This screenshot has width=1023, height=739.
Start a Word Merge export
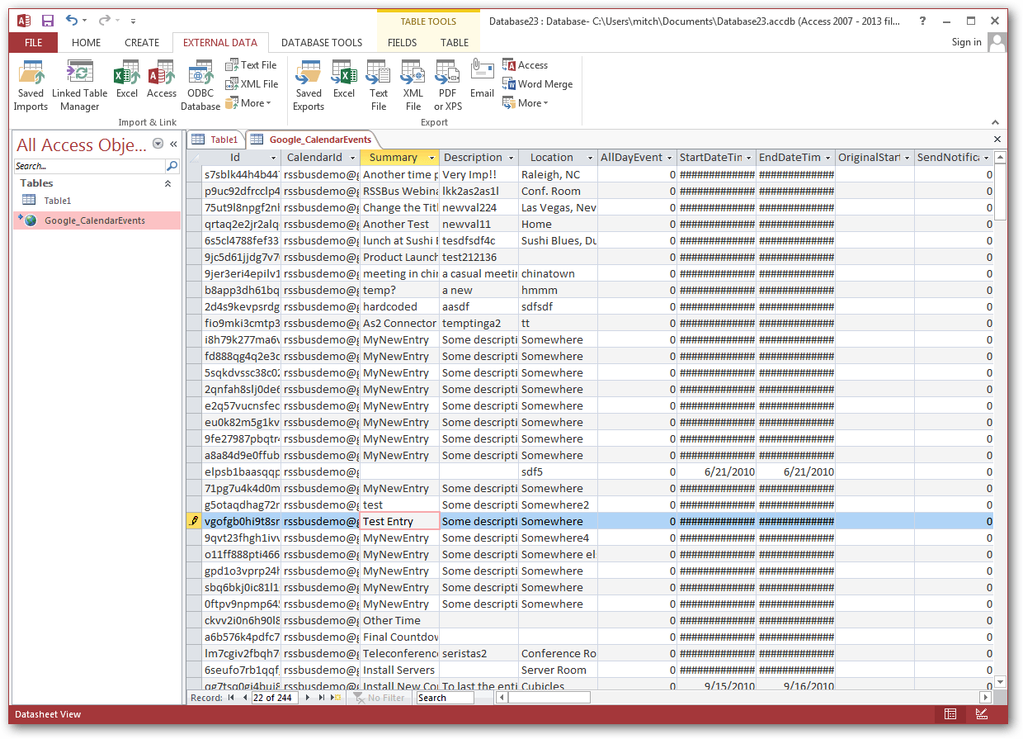(x=537, y=83)
